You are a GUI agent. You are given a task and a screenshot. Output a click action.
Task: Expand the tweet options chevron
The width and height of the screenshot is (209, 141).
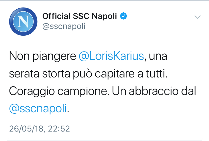pyautogui.click(x=197, y=17)
